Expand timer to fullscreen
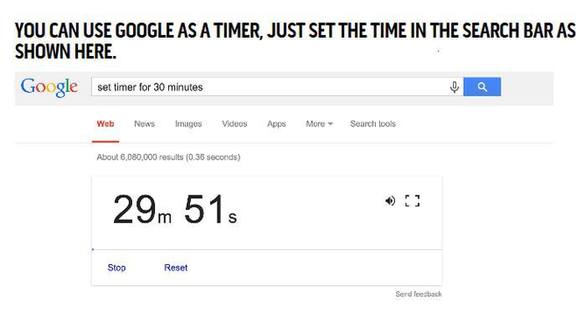 point(412,201)
